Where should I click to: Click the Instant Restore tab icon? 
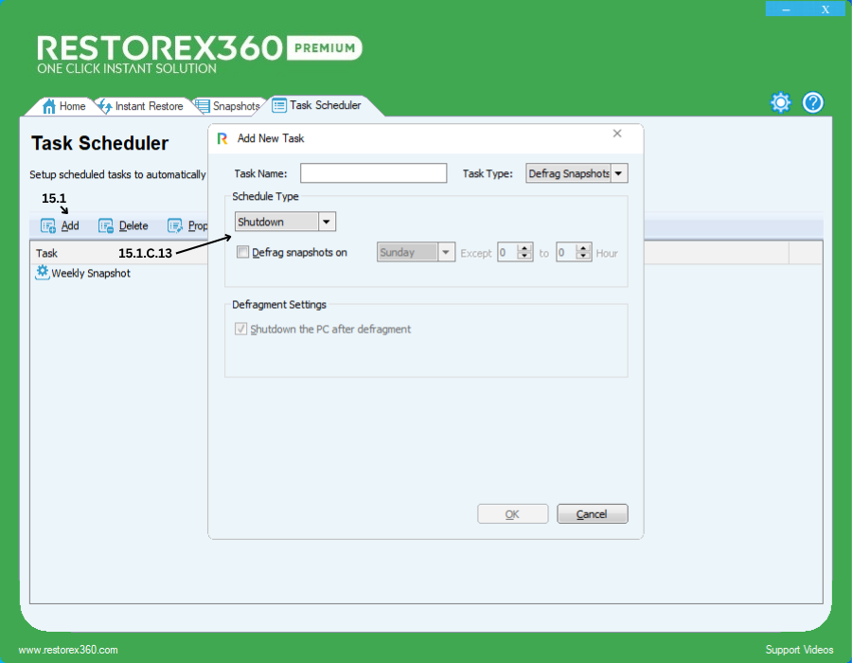click(x=105, y=106)
